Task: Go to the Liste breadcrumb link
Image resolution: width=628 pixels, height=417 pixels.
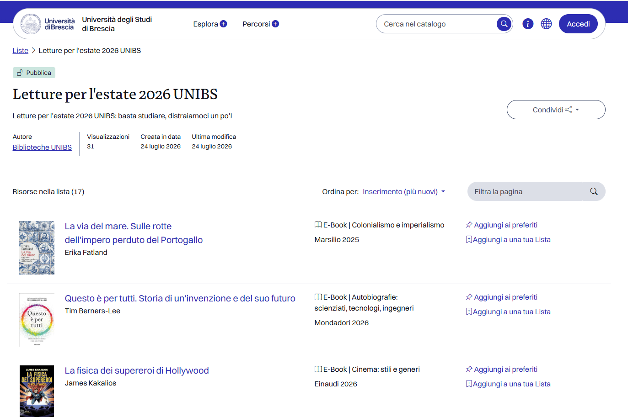Action: (21, 51)
